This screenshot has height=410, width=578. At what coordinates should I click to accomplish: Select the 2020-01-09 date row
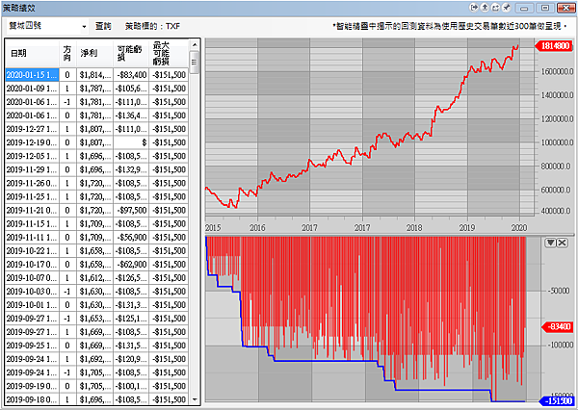coord(96,89)
